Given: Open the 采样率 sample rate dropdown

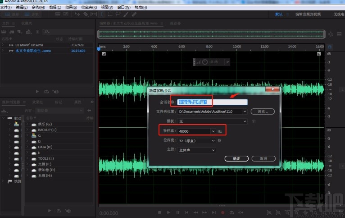Looking at the screenshot, I should (213, 131).
